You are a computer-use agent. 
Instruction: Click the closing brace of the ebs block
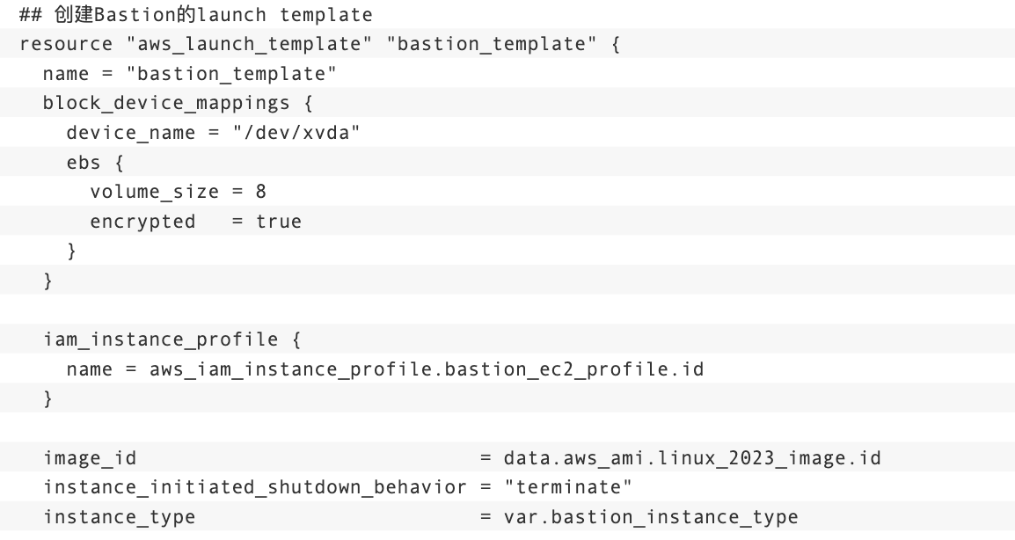(72, 252)
